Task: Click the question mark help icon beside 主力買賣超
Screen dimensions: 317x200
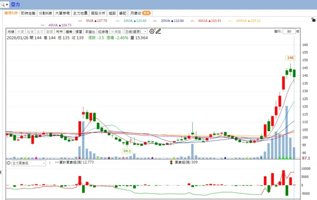Action: tap(50, 163)
